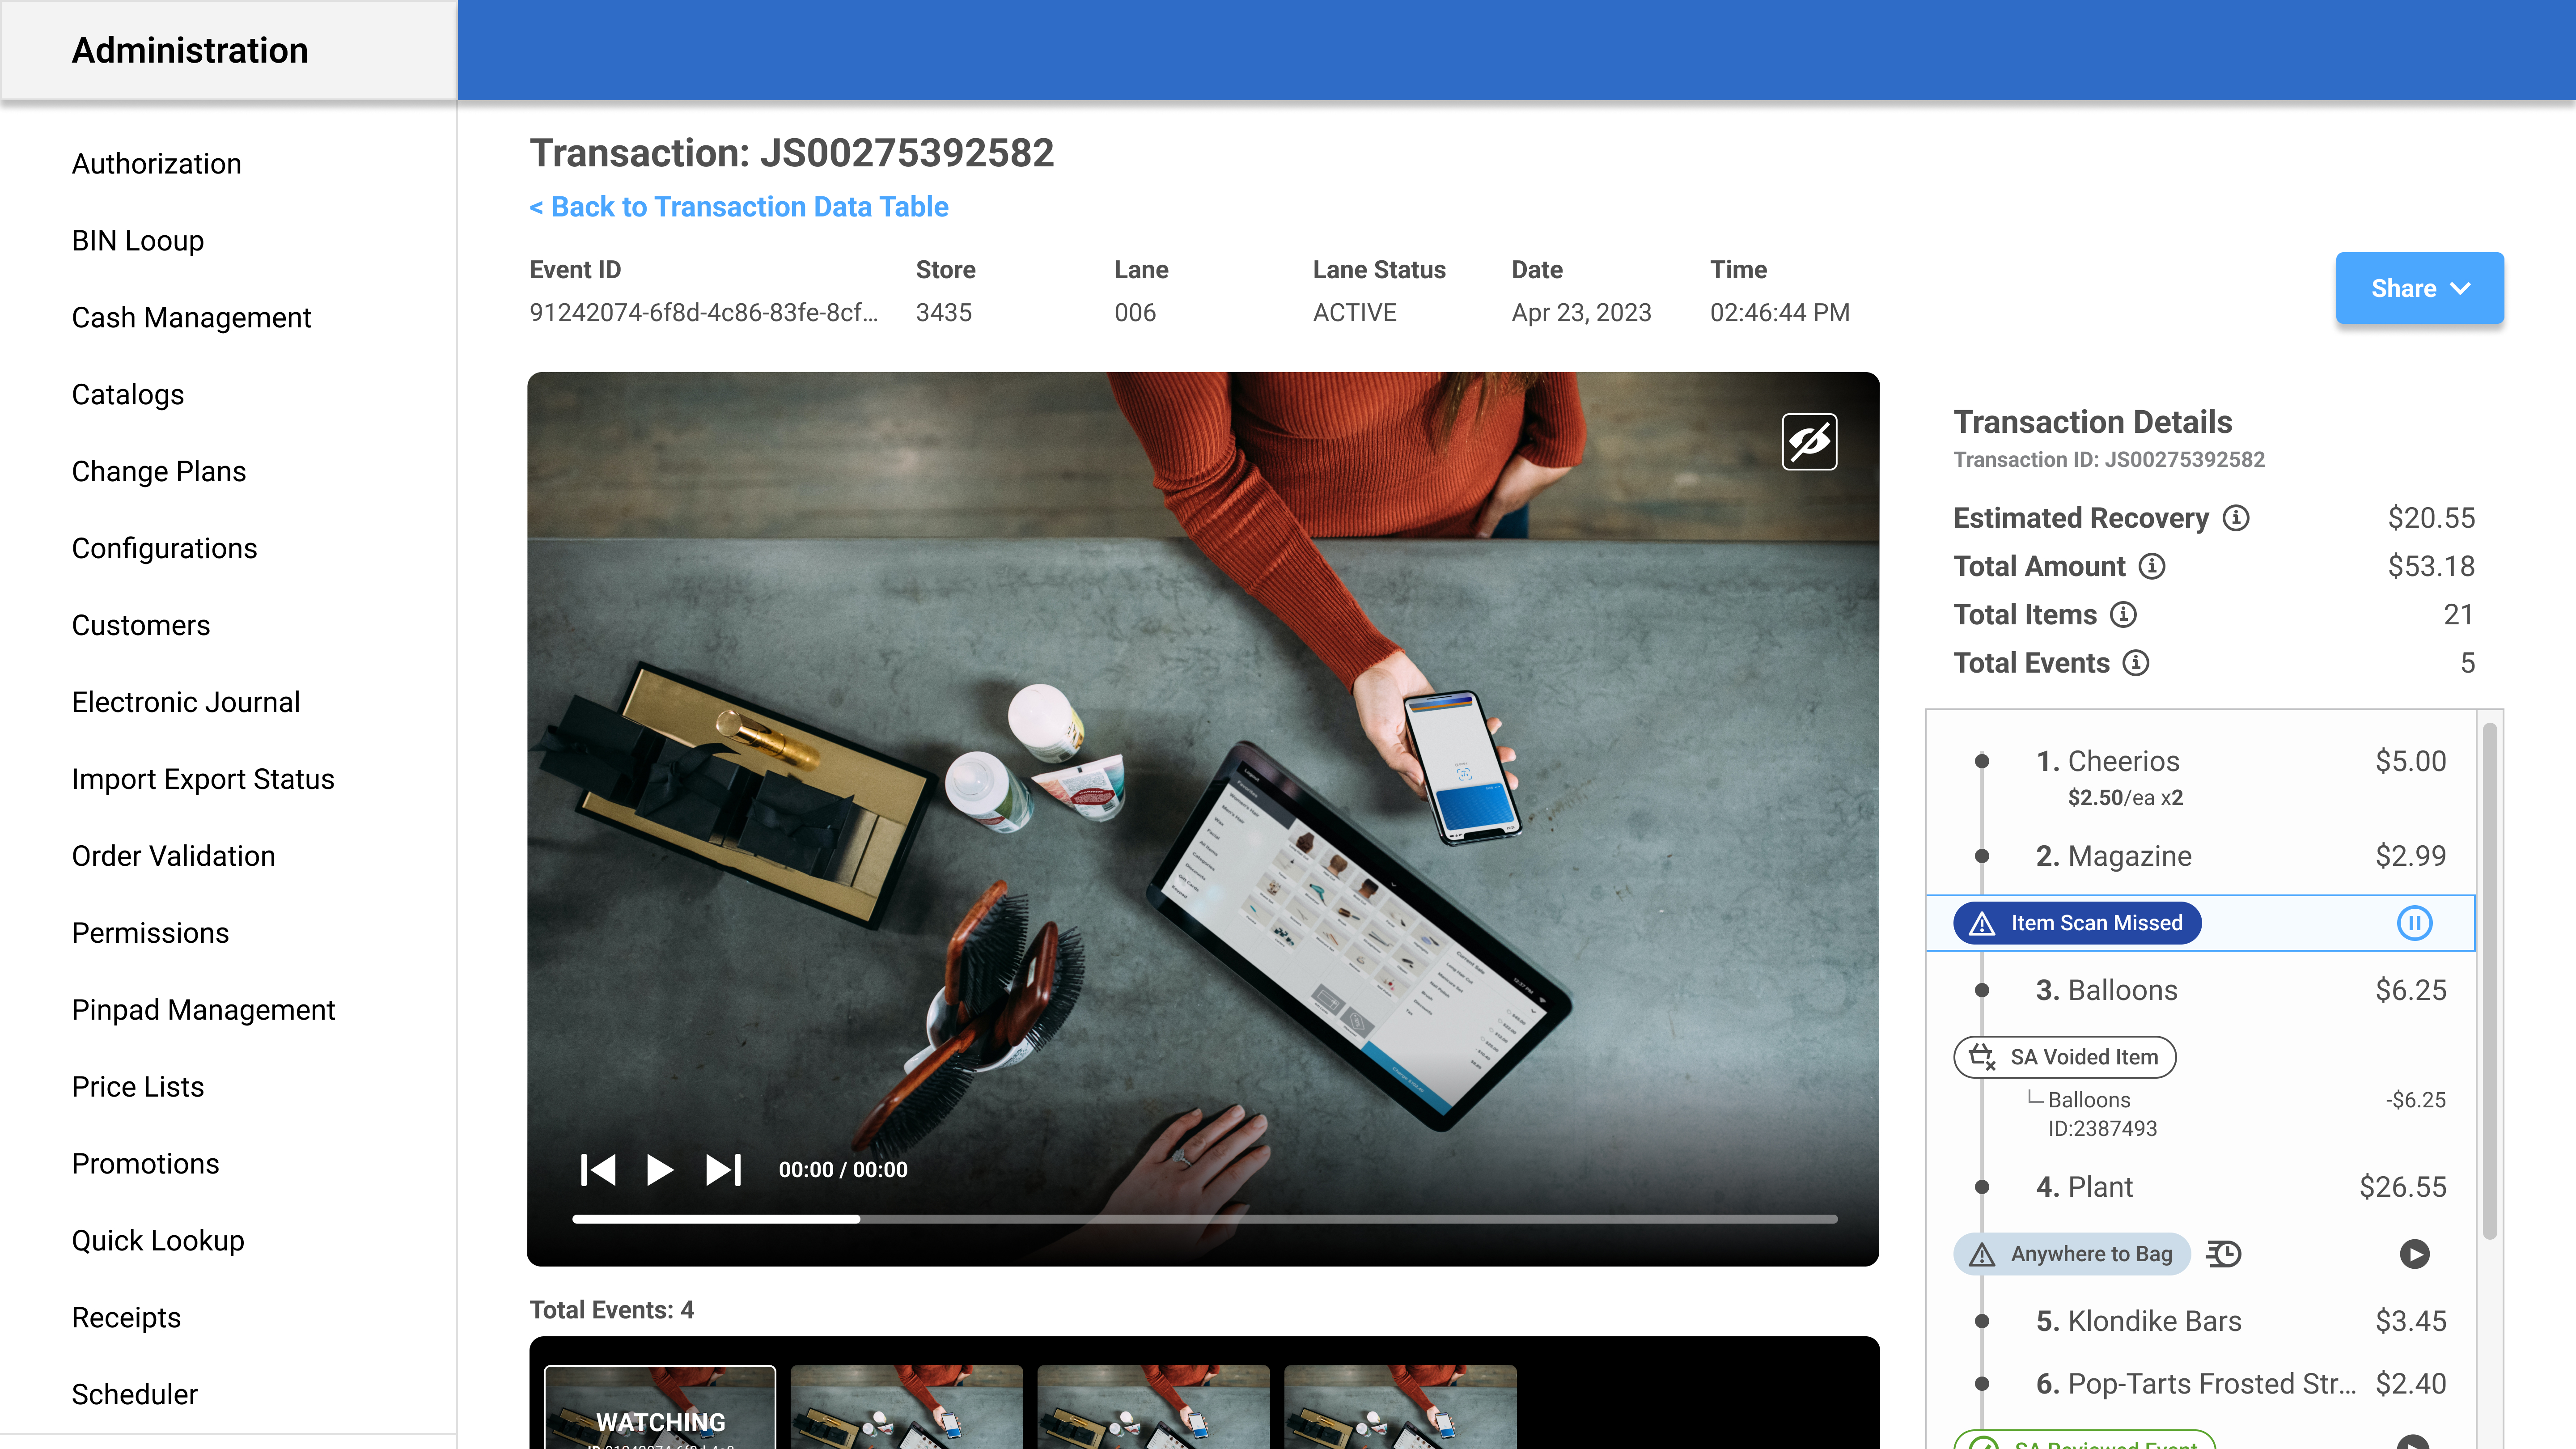Skip to the previous video clip
This screenshot has height=1449, width=2576.
click(598, 1168)
